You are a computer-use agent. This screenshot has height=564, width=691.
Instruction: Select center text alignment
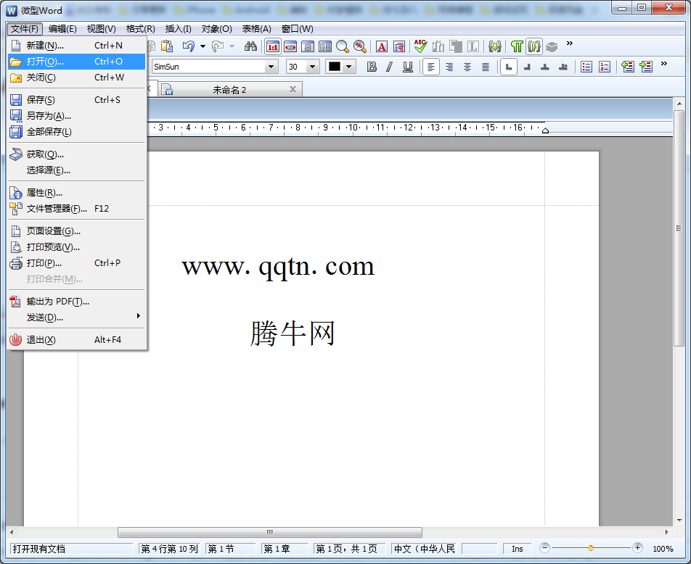pyautogui.click(x=449, y=67)
